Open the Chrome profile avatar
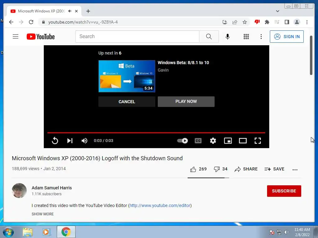318x238 pixels. pyautogui.click(x=297, y=22)
